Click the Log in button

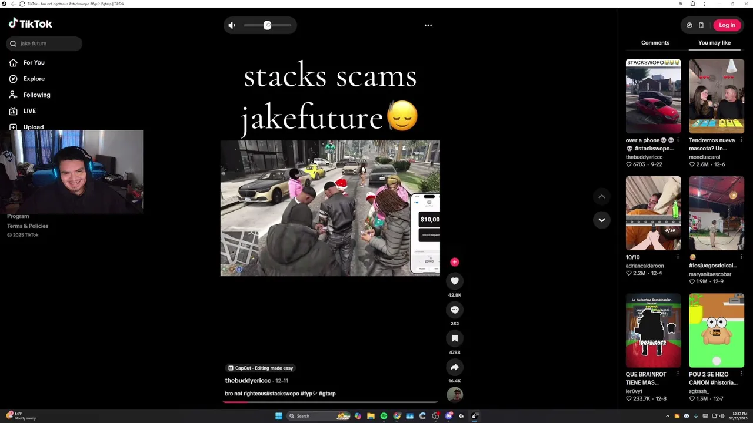[727, 25]
